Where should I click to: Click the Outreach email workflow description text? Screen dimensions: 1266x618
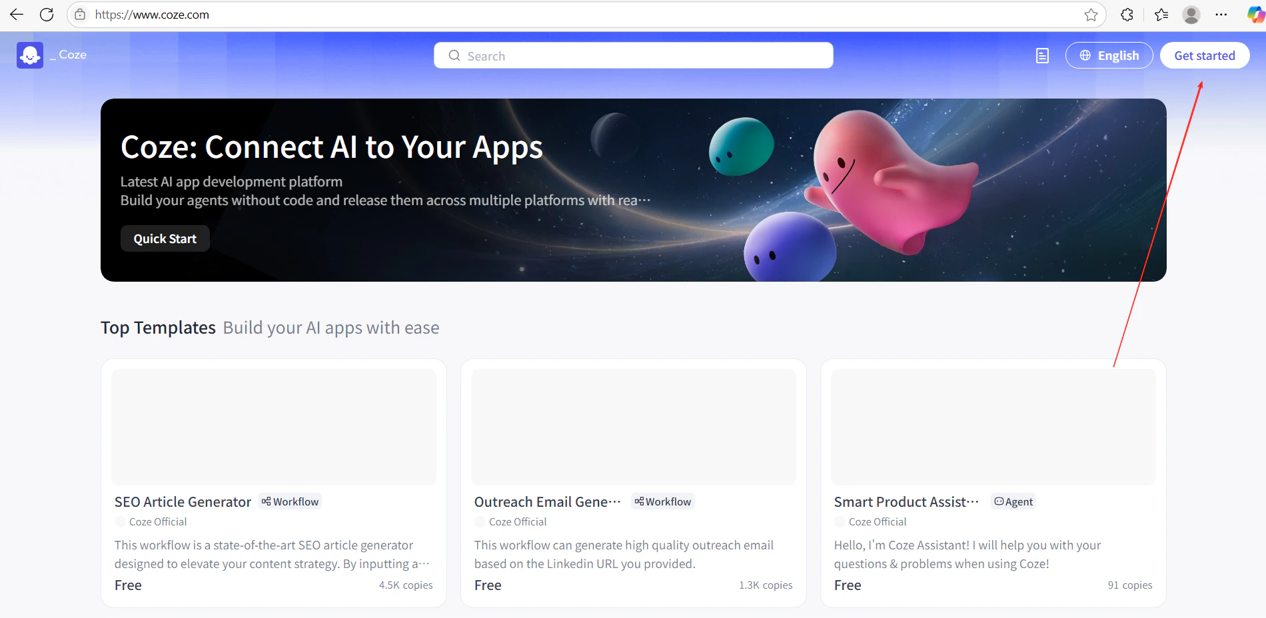coord(624,555)
